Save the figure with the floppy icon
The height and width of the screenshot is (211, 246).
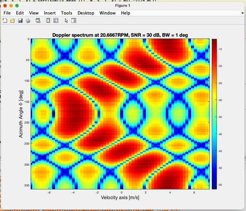point(20,20)
